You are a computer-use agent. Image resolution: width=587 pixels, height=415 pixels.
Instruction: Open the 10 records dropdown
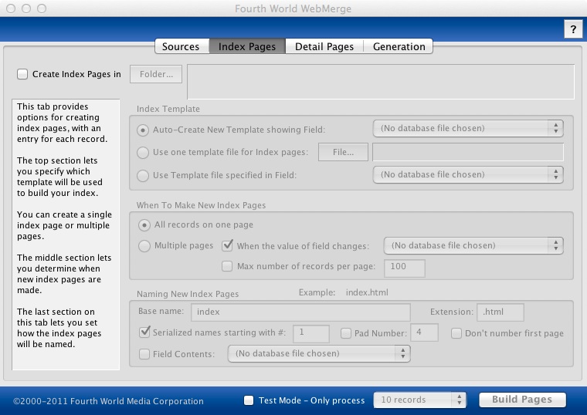(x=420, y=400)
